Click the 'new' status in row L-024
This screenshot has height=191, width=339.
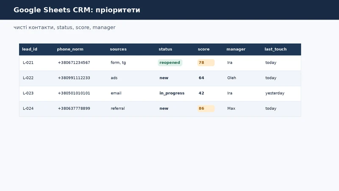[164, 108]
